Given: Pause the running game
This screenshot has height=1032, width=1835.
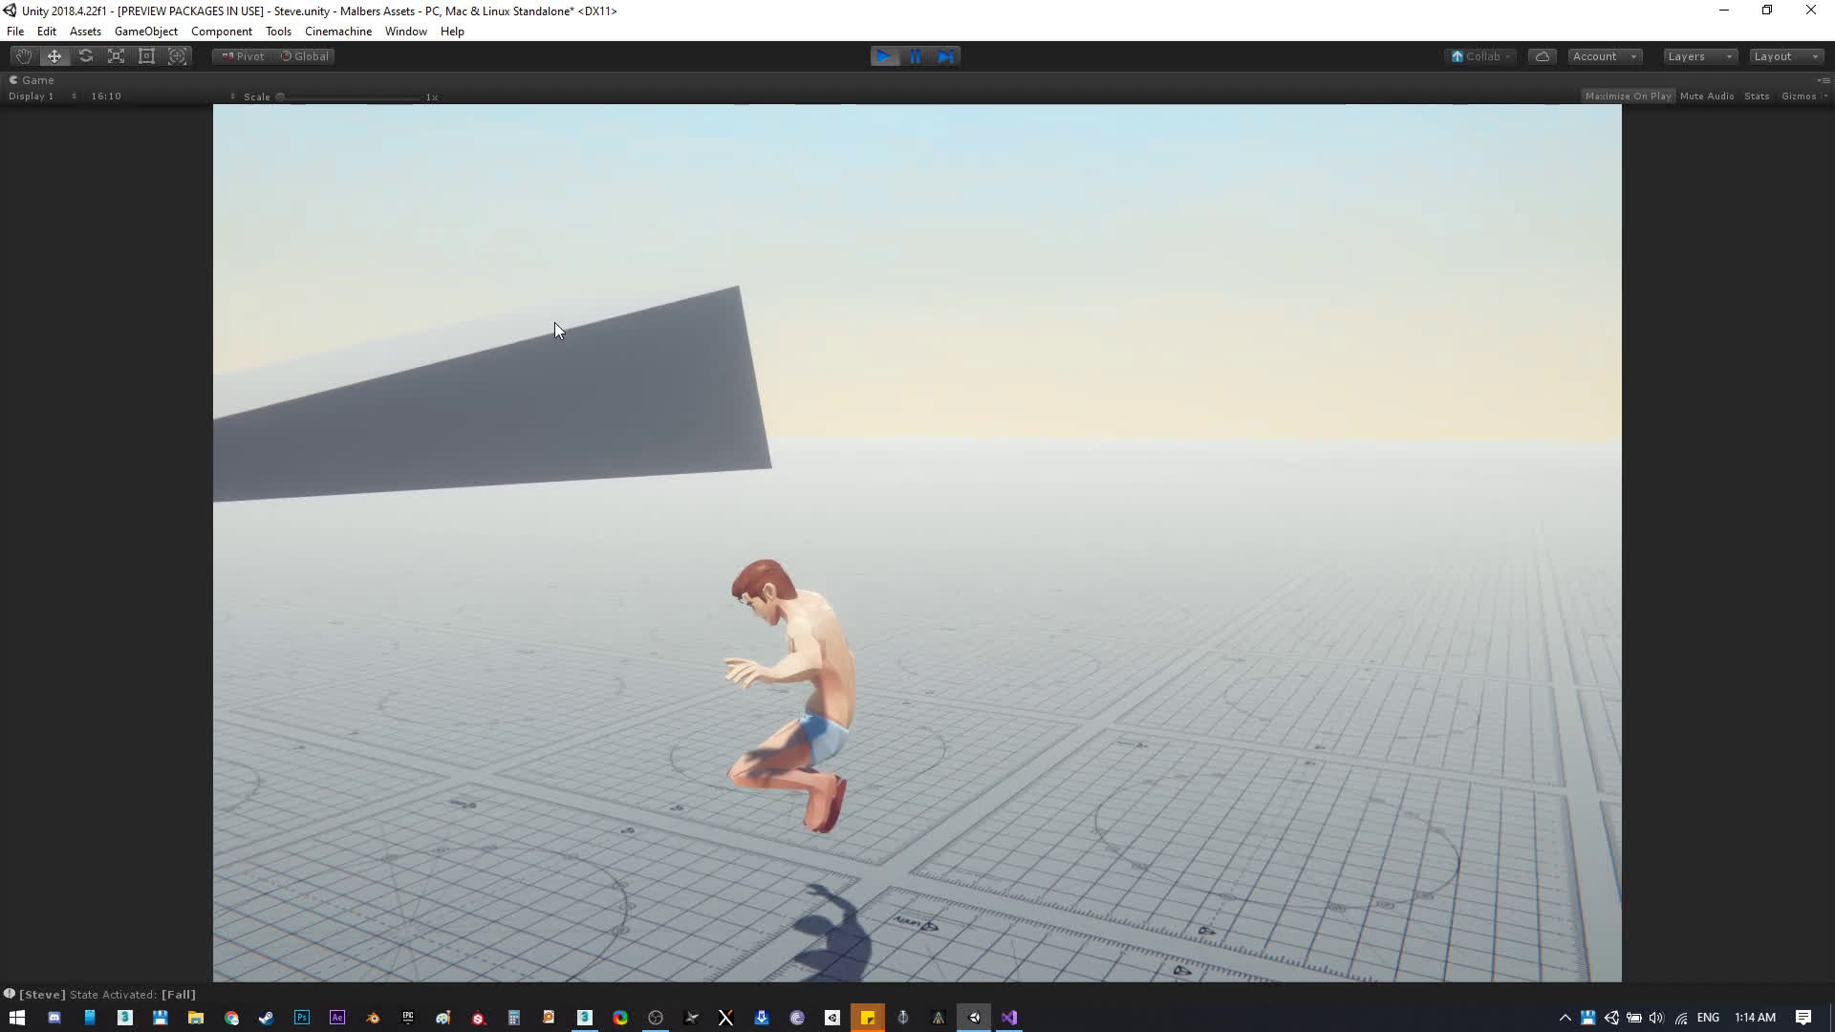Looking at the screenshot, I should 915,56.
